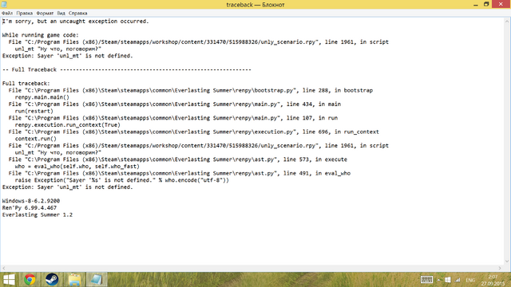Click the main.py line 107 file path
The height and width of the screenshot is (287, 511).
pyautogui.click(x=173, y=118)
